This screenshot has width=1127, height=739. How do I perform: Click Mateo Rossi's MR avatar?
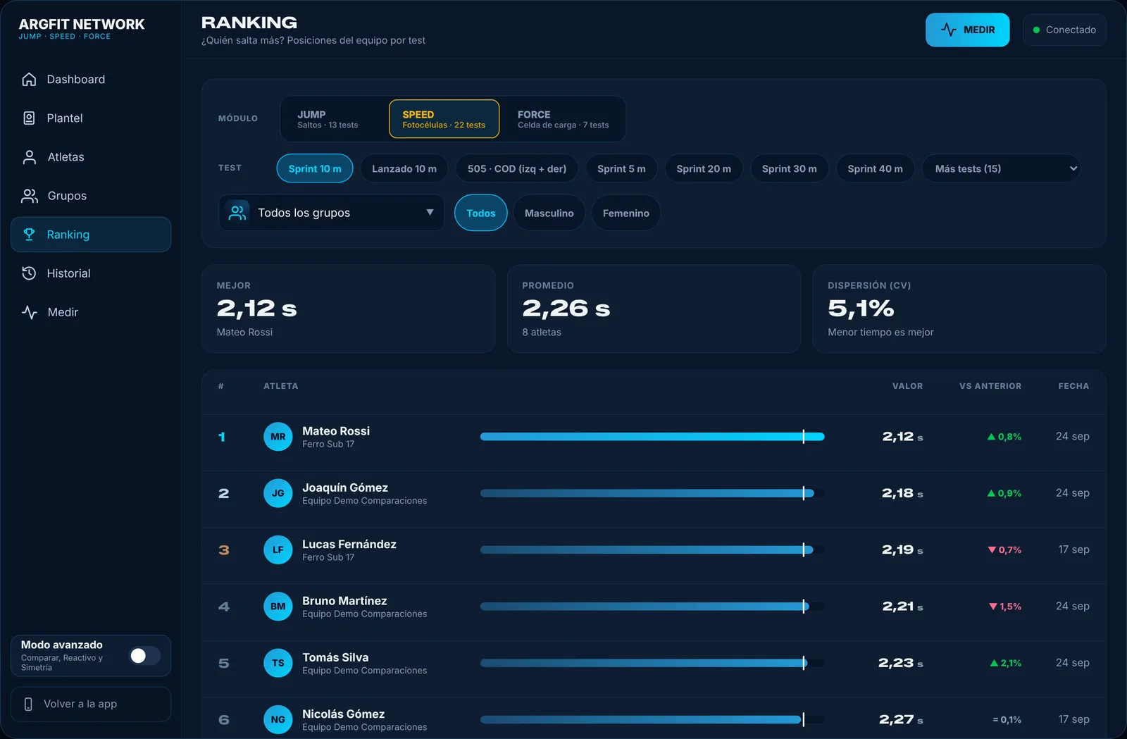tap(278, 437)
